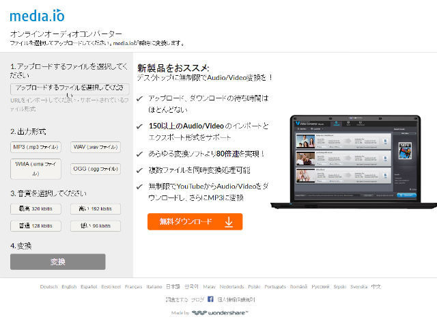Image resolution: width=437 pixels, height=328 pixels.
Task: Click the Wondershare logo in footer
Action: [x=220, y=313]
